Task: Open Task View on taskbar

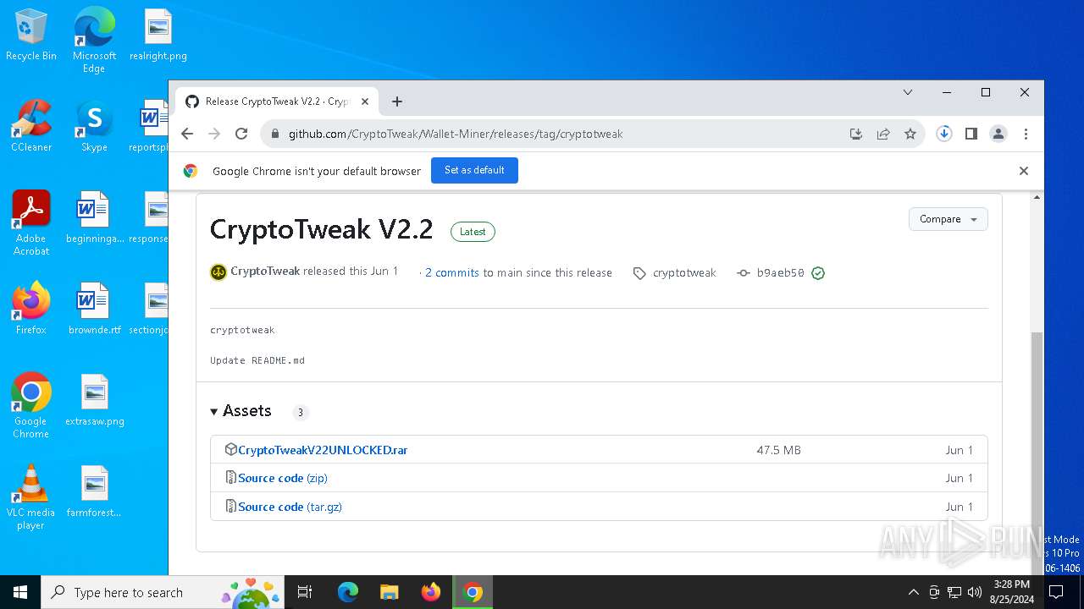Action: click(305, 592)
